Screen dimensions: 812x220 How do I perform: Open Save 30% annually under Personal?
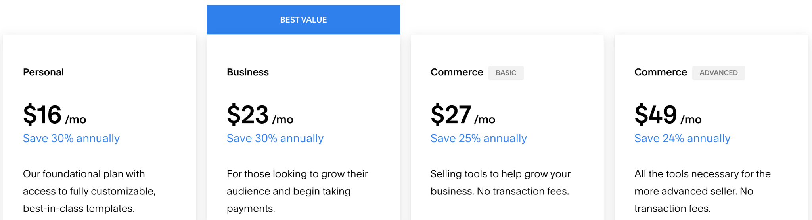coord(71,139)
